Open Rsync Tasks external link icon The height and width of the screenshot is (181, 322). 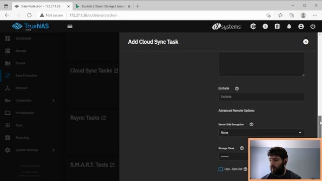point(103,118)
